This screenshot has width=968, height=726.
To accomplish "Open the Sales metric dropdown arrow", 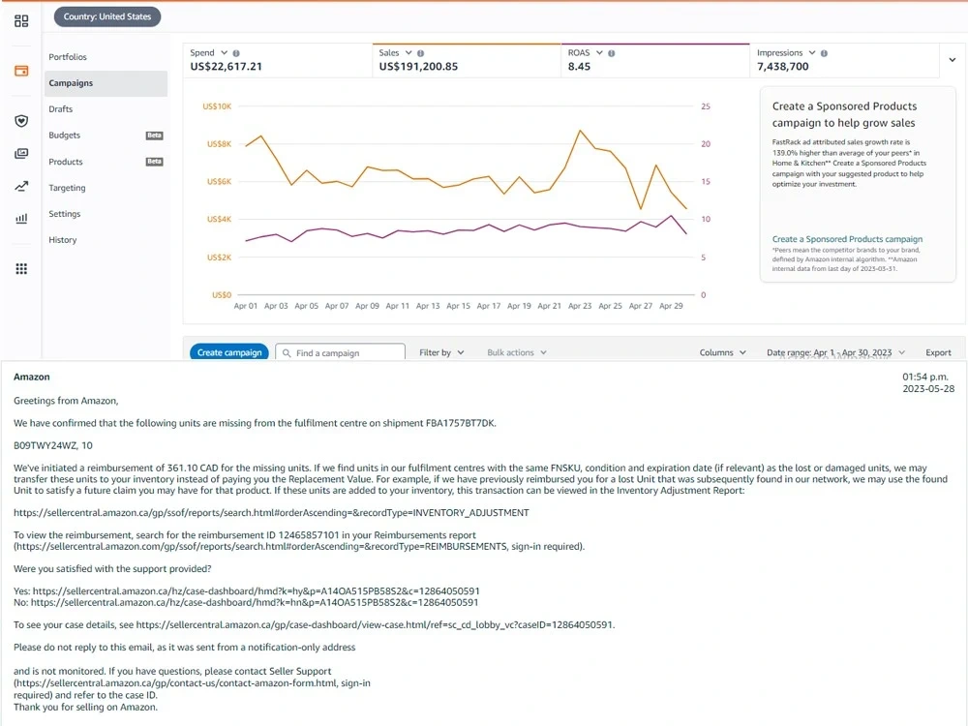I will [x=408, y=53].
